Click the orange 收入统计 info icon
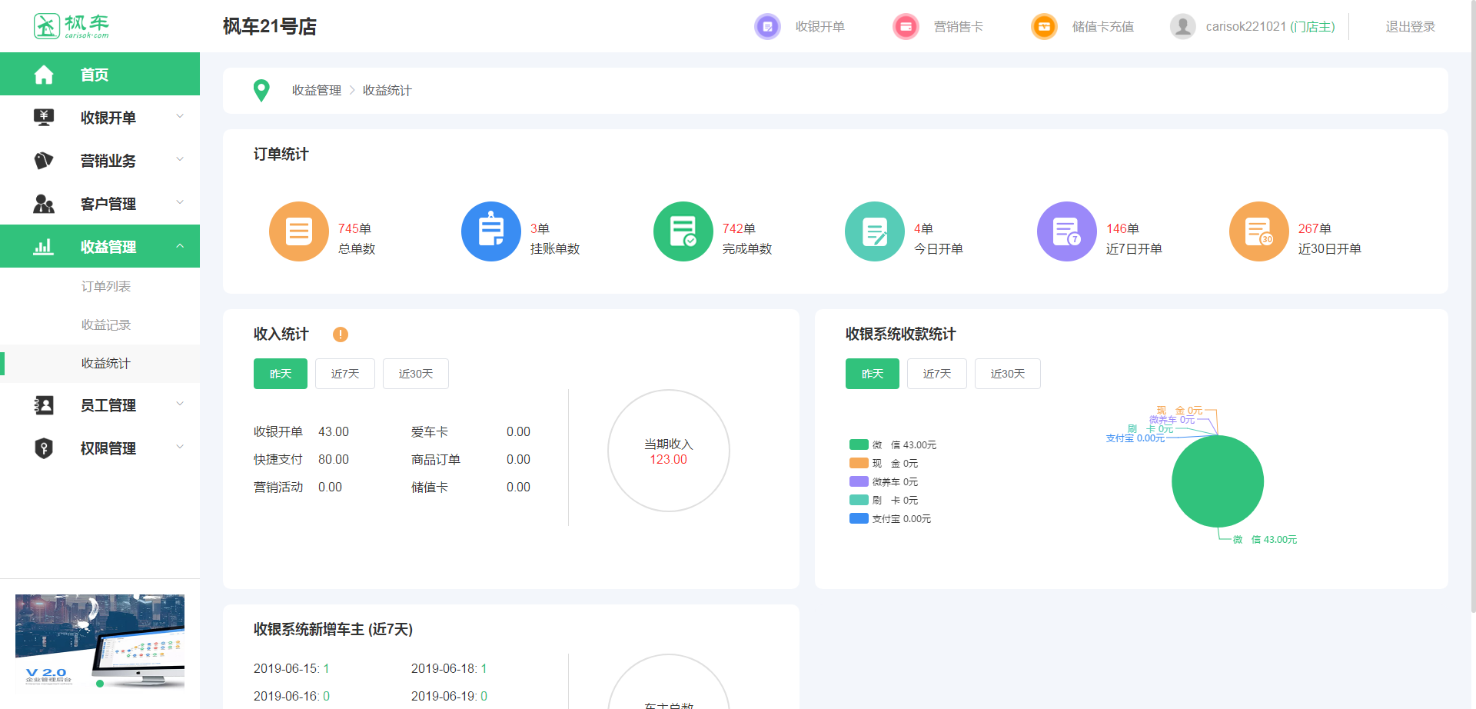1476x709 pixels. (341, 335)
